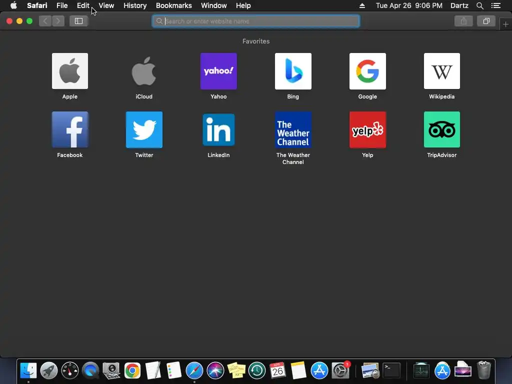
Task: Go back with the back arrow
Action: tap(45, 21)
